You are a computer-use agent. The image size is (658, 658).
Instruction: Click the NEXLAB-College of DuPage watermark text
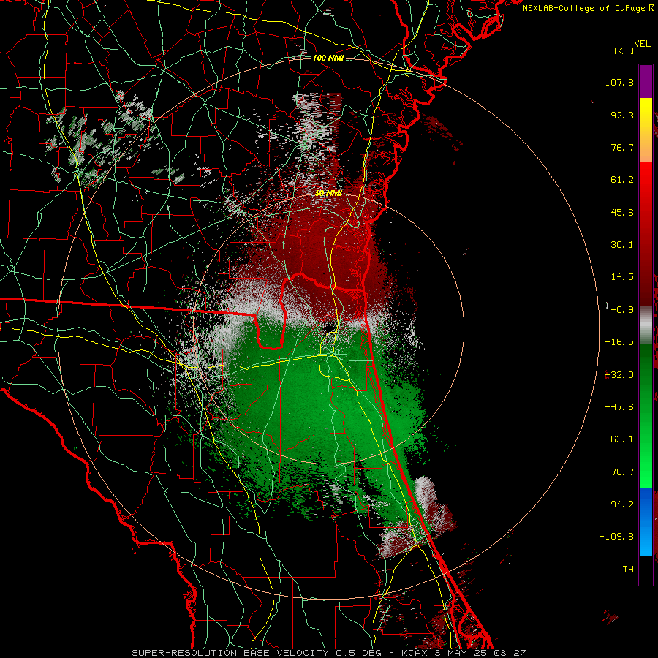click(x=588, y=8)
